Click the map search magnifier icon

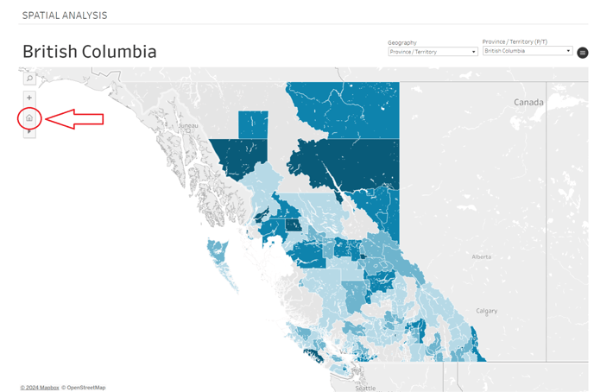pyautogui.click(x=29, y=79)
